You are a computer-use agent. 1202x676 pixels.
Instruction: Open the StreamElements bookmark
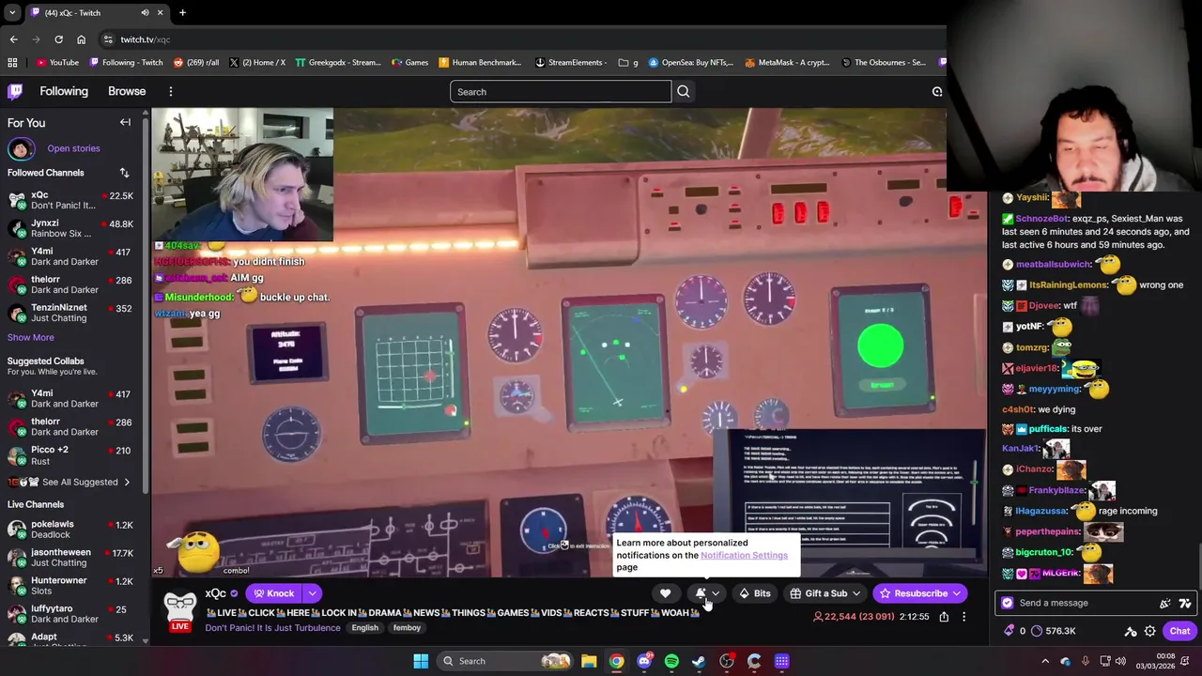coord(570,63)
